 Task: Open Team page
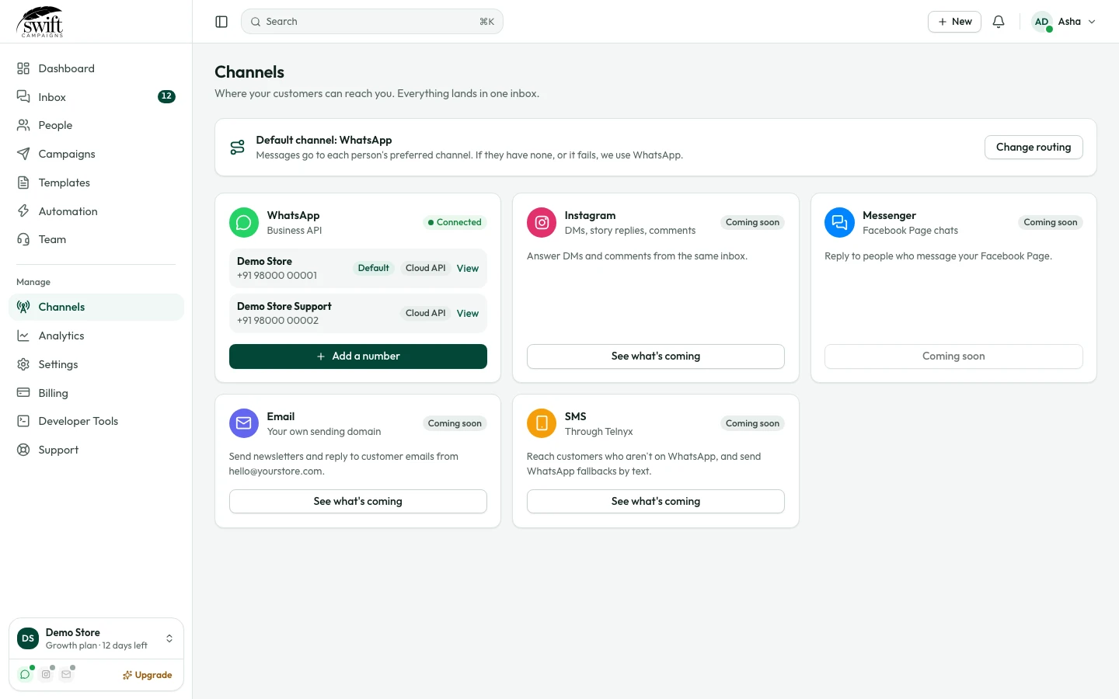pos(96,239)
